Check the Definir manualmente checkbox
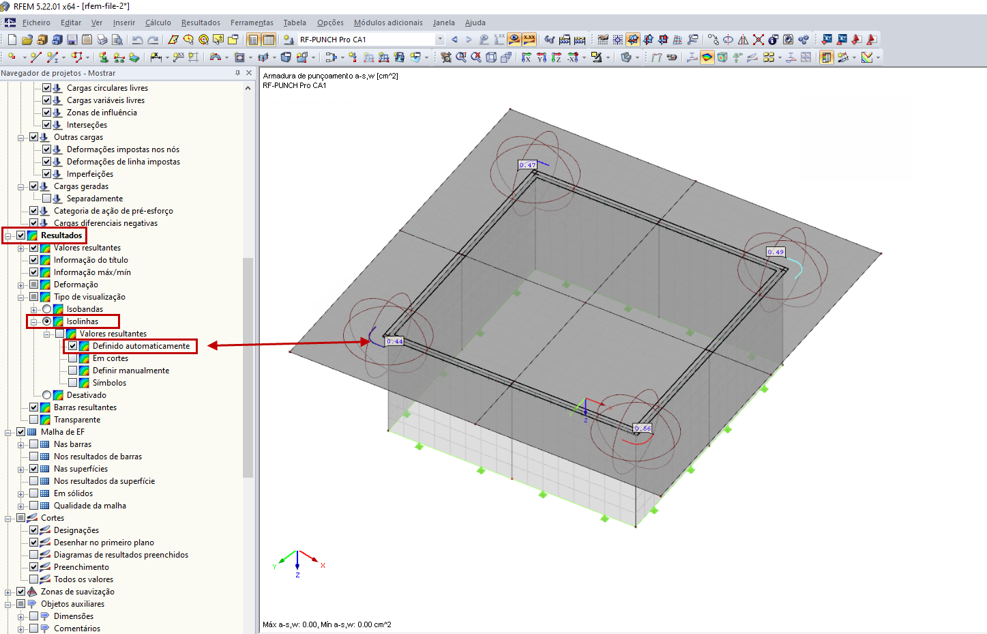987x634 pixels. [x=73, y=371]
